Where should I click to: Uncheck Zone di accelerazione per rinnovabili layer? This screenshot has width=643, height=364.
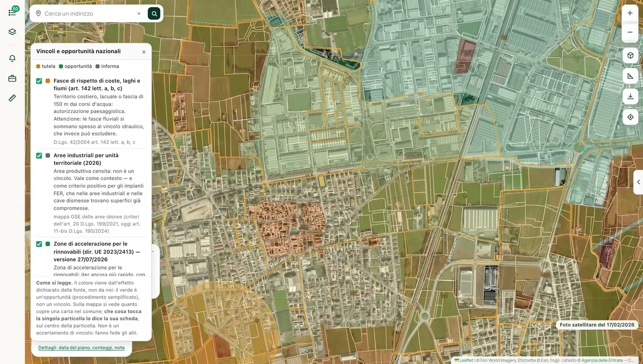(39, 244)
